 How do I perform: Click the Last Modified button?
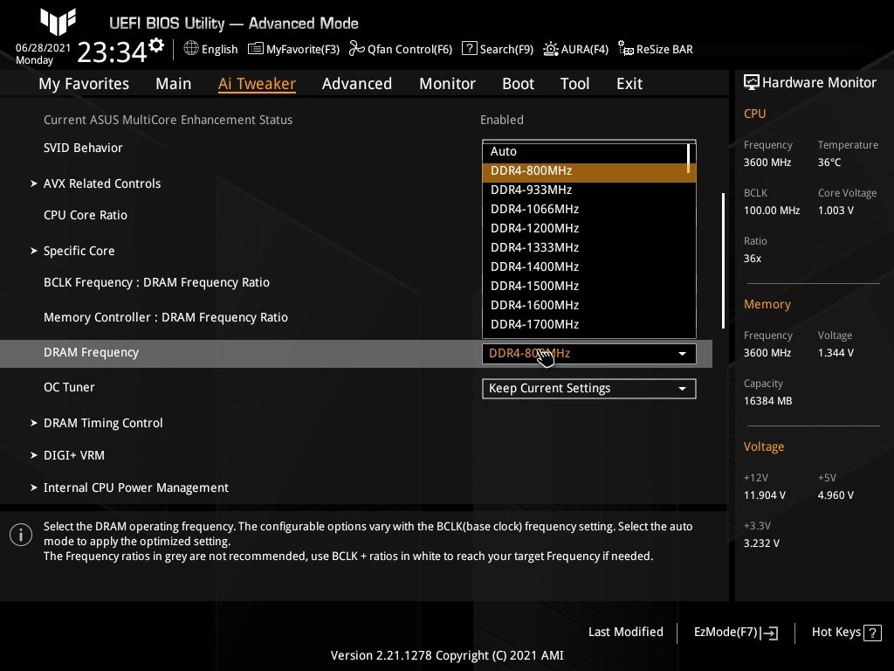625,632
